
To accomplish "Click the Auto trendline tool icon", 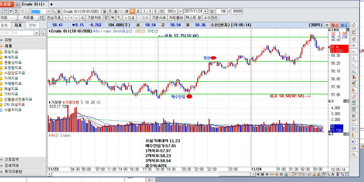I will [x=354, y=71].
